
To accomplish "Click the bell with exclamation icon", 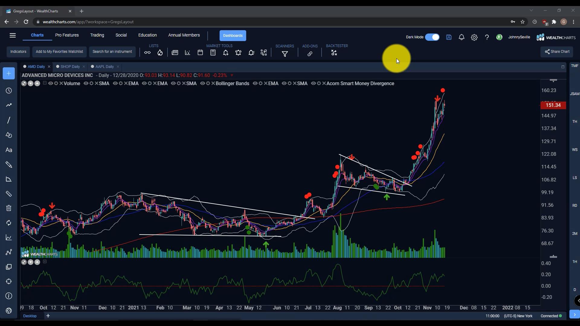I will coord(251,53).
